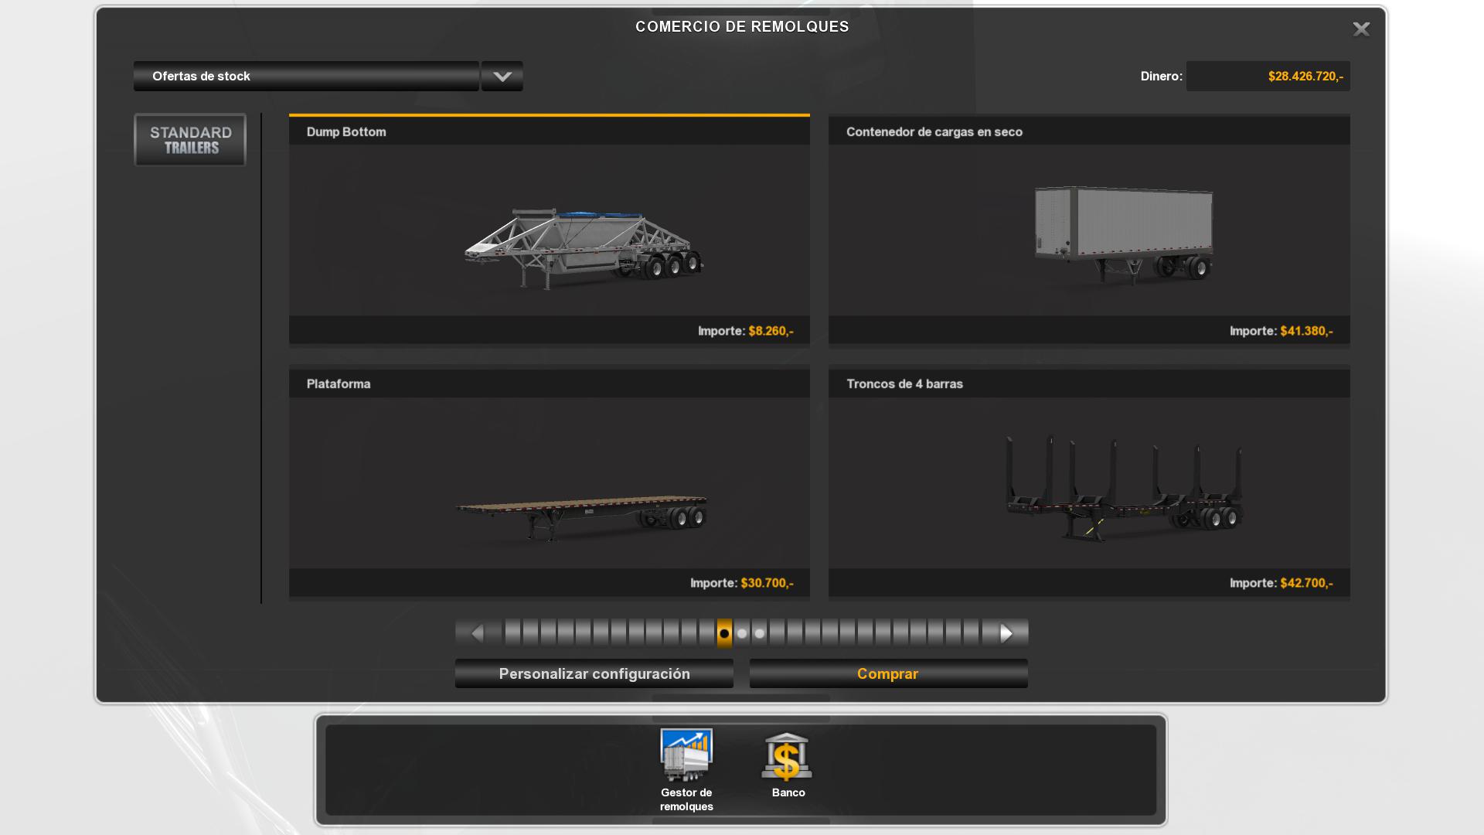Expand the Ofertas de stock dropdown arrow
The image size is (1484, 835).
pos(502,77)
